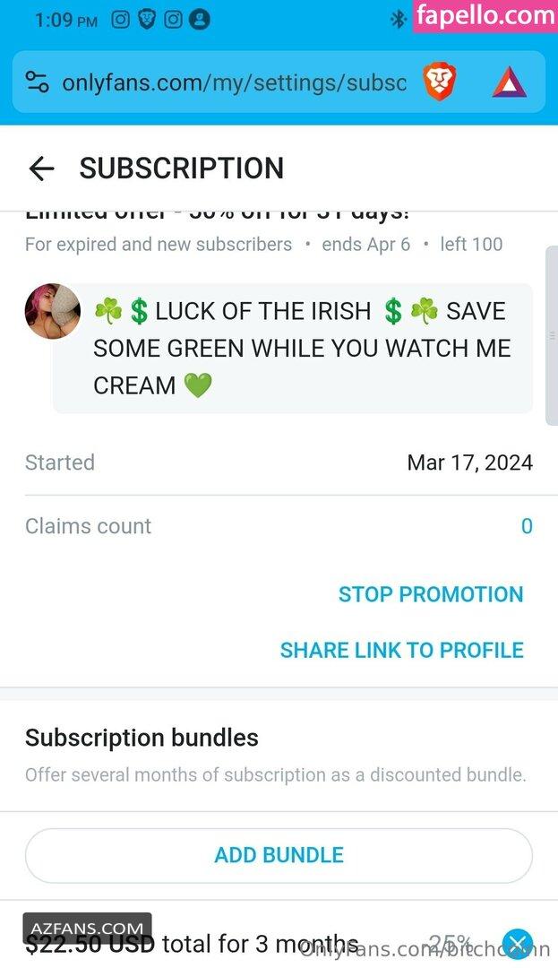Image resolution: width=558 pixels, height=968 pixels.
Task: Tap the Brave Rewards triangle icon
Action: (510, 82)
